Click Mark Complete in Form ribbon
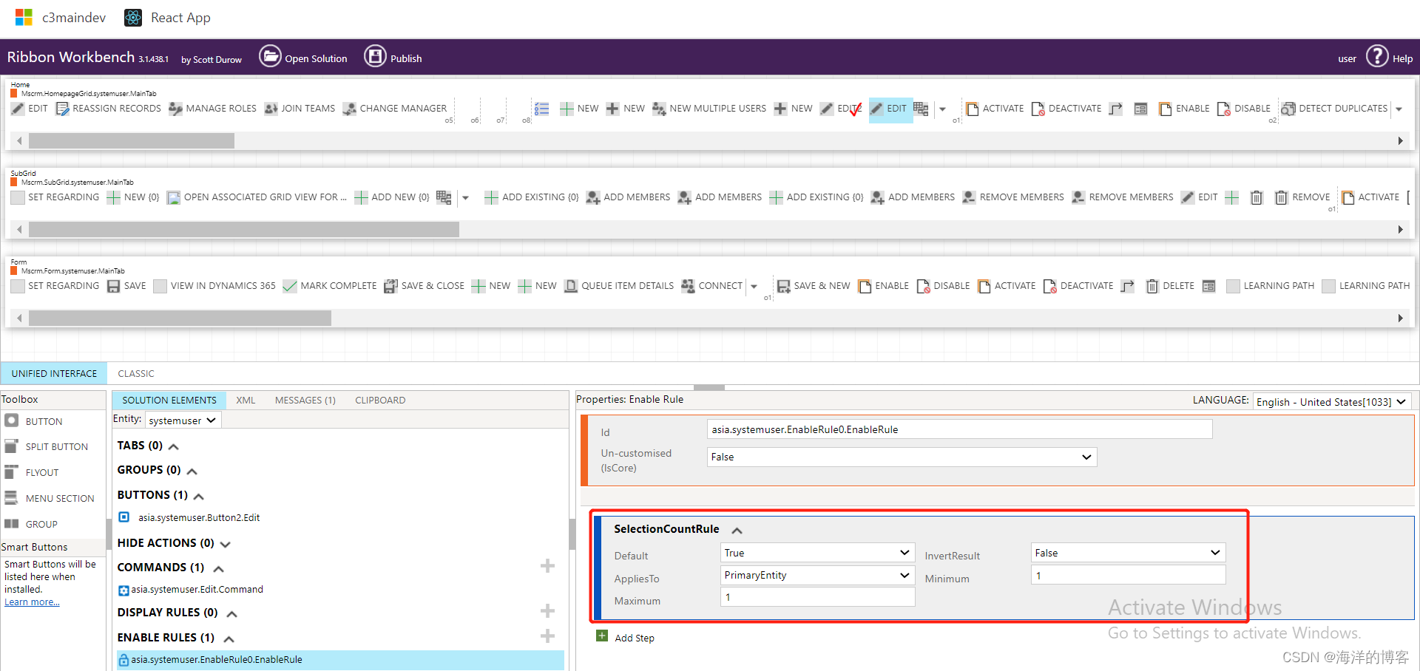 point(330,286)
